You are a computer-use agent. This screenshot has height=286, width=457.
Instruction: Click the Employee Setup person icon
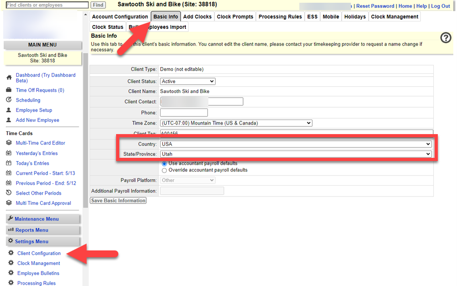click(x=9, y=110)
